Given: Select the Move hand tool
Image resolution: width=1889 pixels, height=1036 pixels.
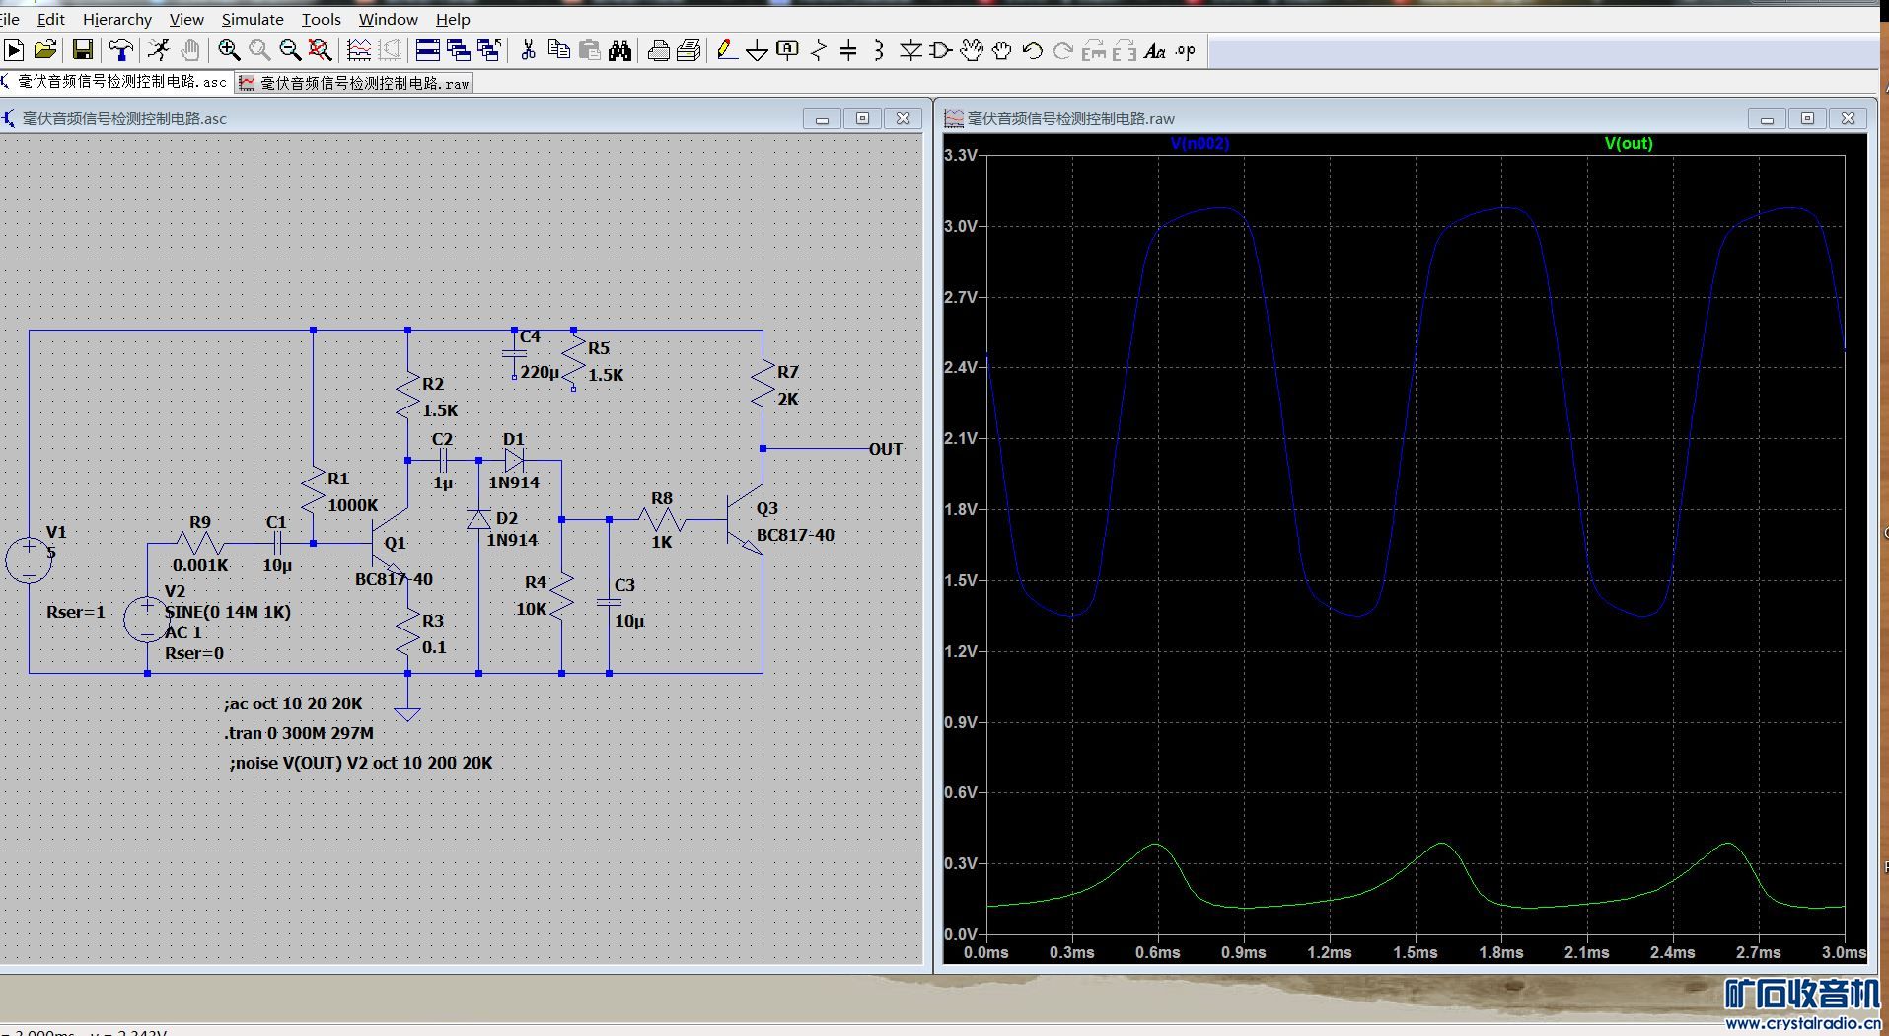Looking at the screenshot, I should point(972,50).
